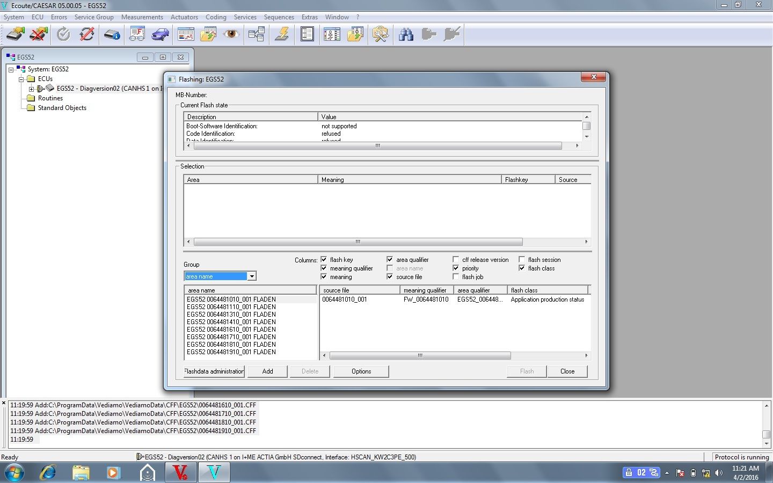773x483 pixels.
Task: Collapse the ECUs folder node
Action: point(21,79)
